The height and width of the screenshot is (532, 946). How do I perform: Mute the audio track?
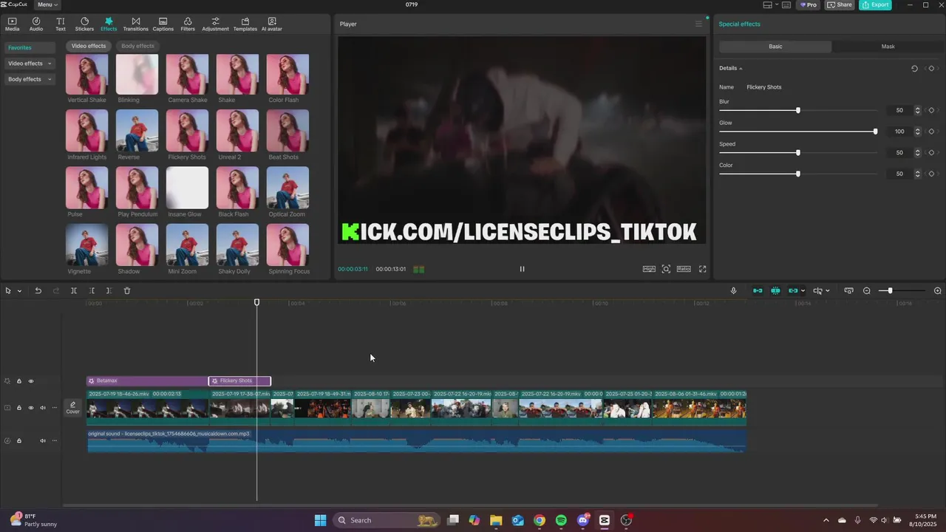[43, 441]
